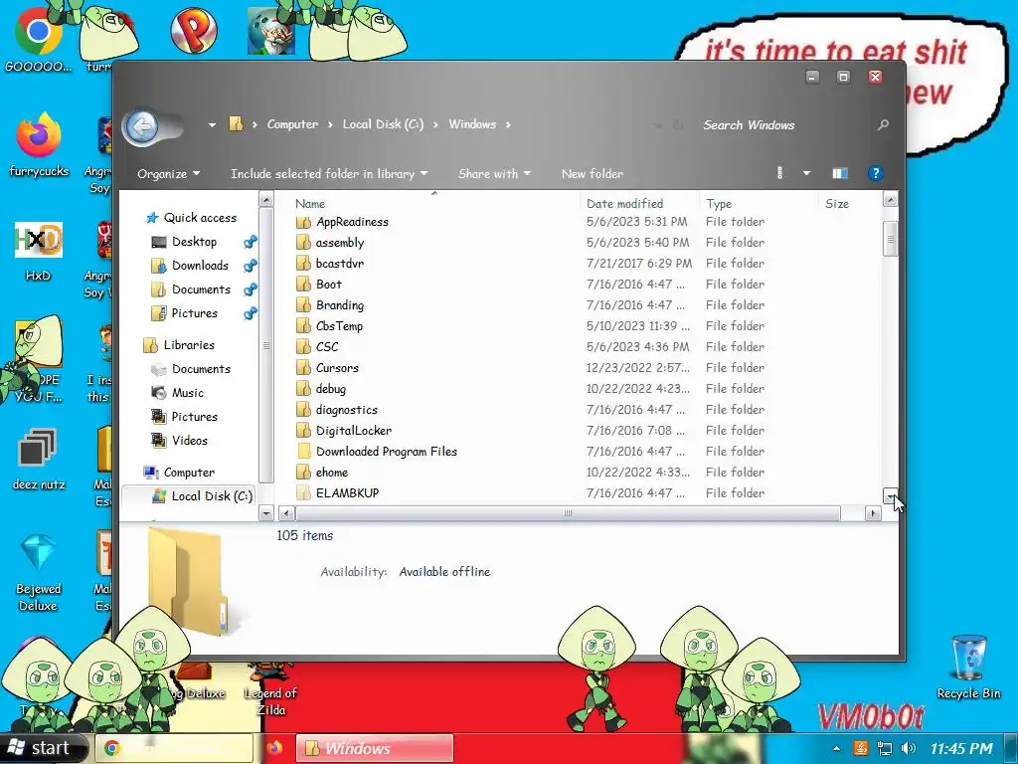Select the Recycle Bin desktop icon

968,668
